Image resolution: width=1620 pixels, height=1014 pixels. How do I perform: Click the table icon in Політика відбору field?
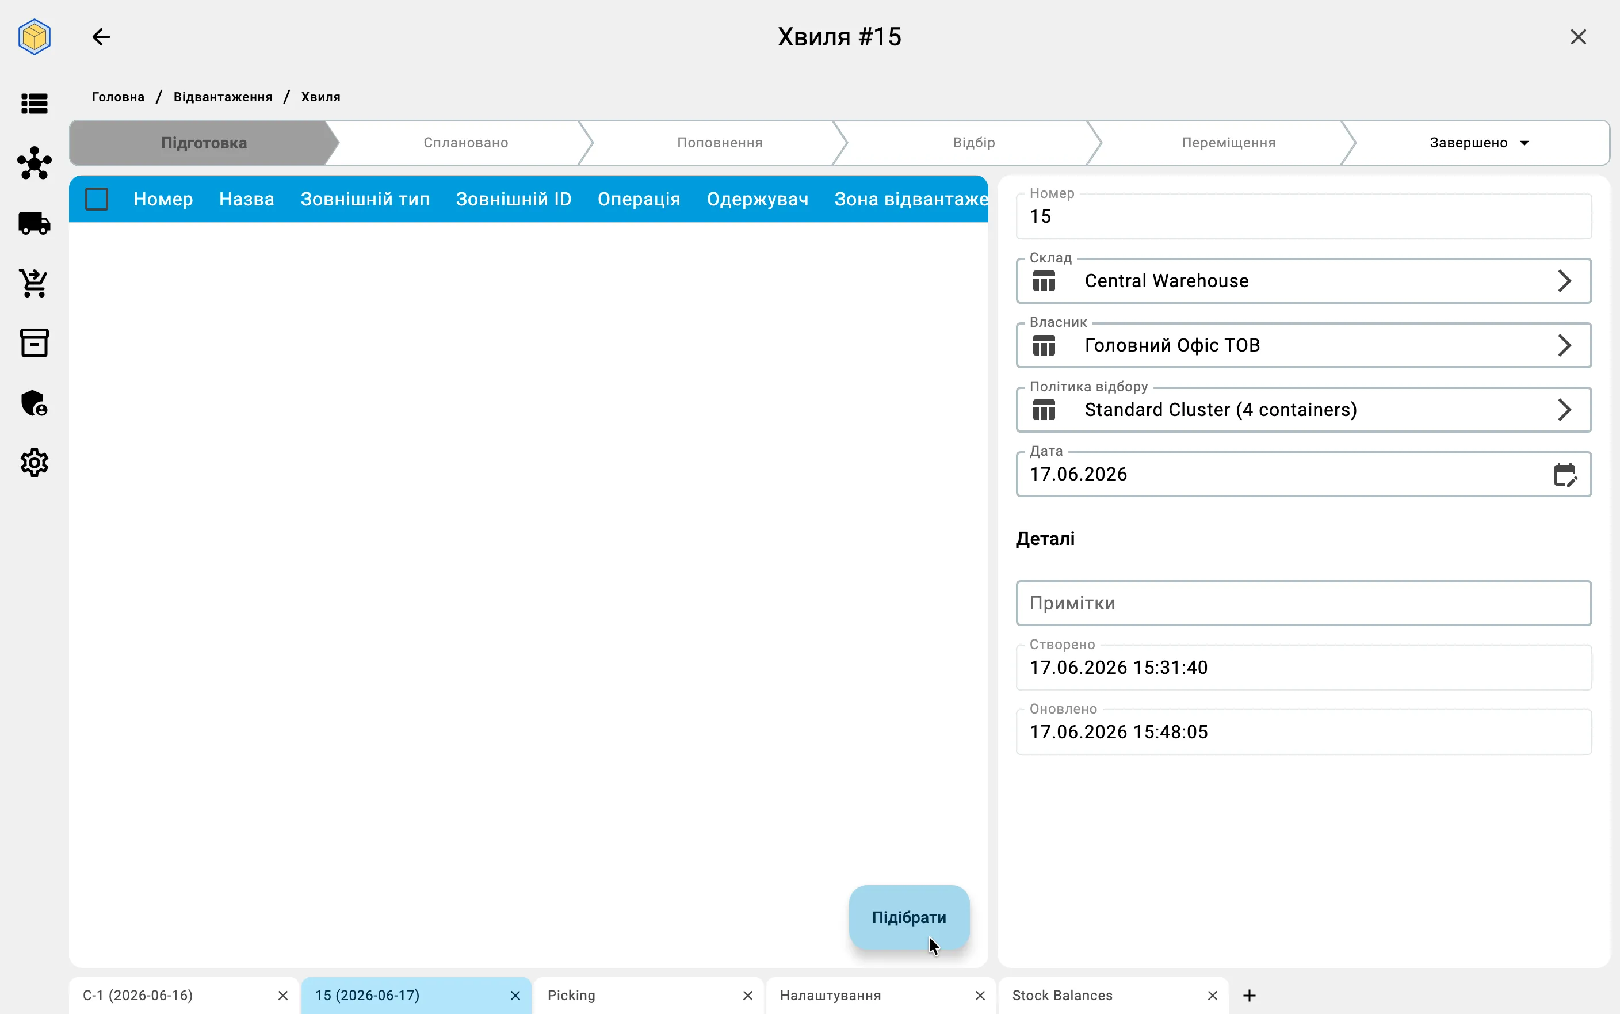tap(1044, 410)
